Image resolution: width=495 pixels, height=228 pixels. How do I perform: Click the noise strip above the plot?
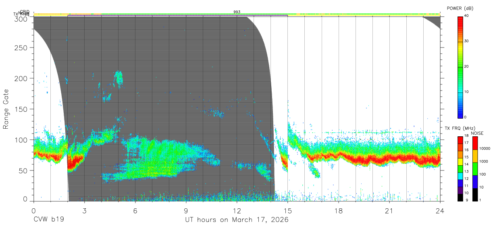click(237, 14)
